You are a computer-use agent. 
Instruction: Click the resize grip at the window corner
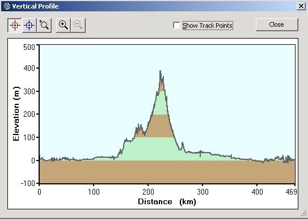pyautogui.click(x=303, y=213)
